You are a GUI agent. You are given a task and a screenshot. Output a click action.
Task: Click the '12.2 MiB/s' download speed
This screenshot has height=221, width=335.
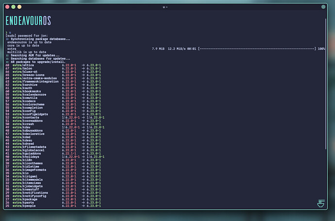[x=176, y=49]
